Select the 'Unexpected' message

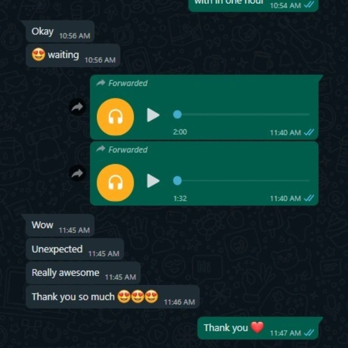(75, 249)
